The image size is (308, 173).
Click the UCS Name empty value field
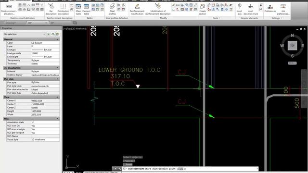[x=45, y=136]
